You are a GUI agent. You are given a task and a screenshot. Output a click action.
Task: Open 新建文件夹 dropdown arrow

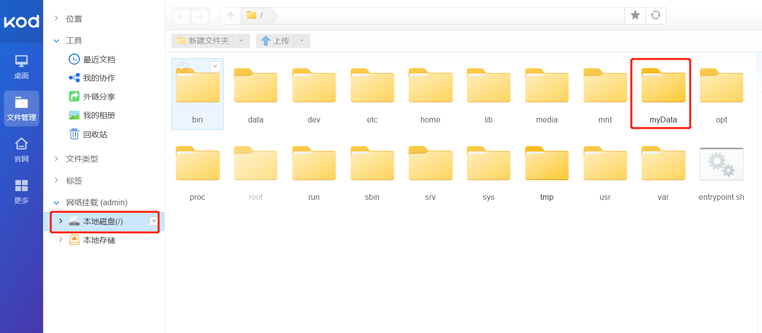[241, 41]
